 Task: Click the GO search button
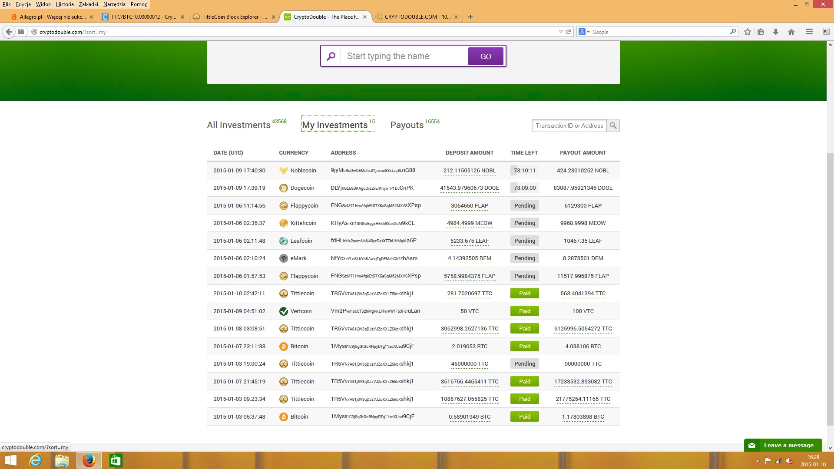(486, 56)
